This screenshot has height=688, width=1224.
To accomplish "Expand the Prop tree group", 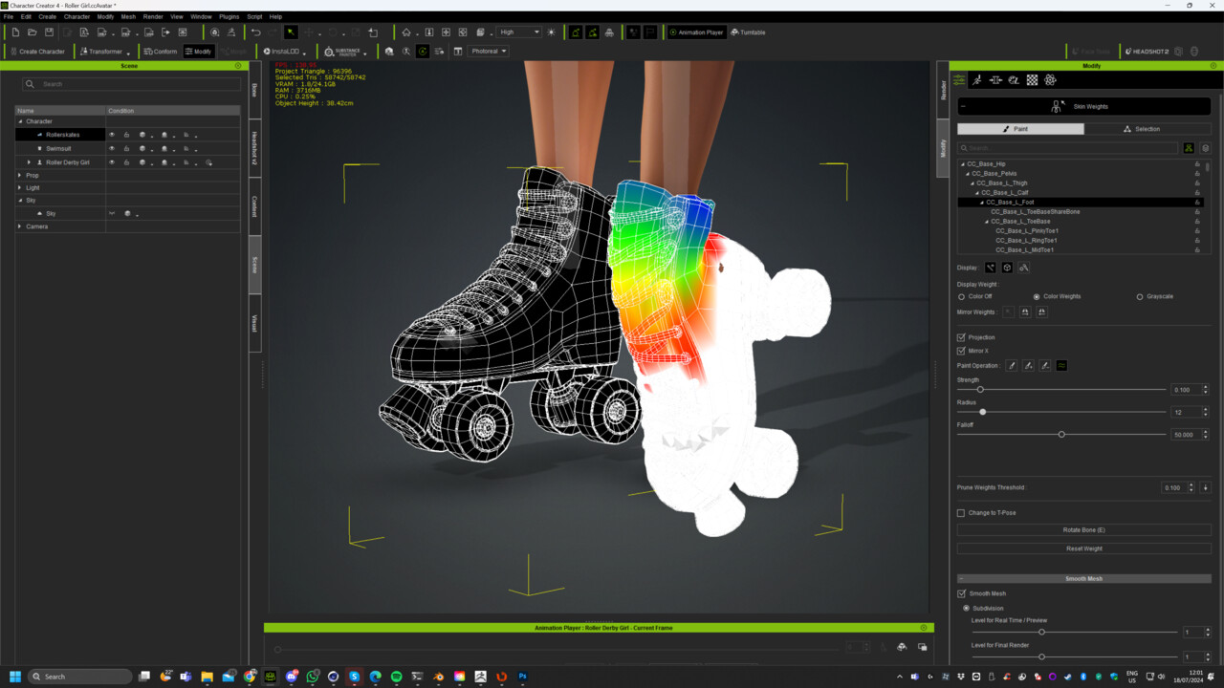I will (20, 176).
